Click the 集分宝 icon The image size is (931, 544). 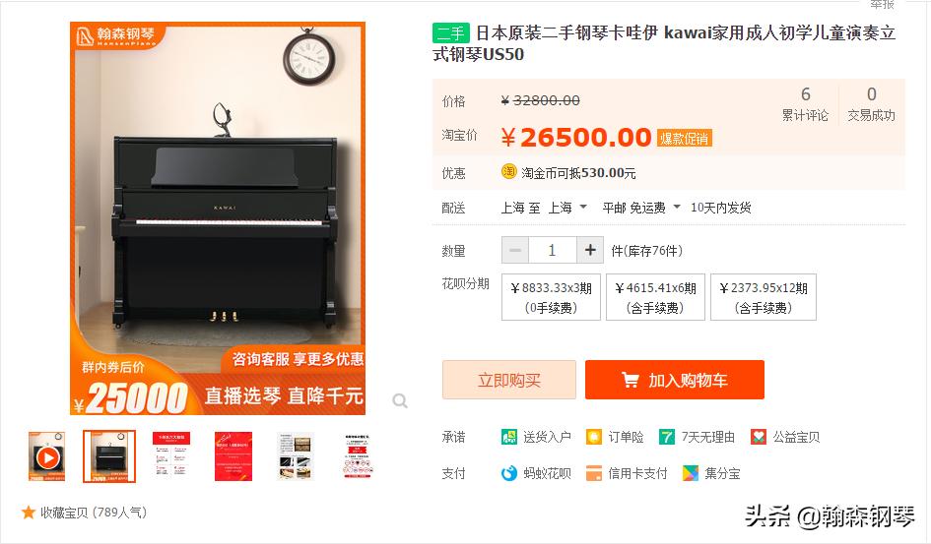point(691,473)
